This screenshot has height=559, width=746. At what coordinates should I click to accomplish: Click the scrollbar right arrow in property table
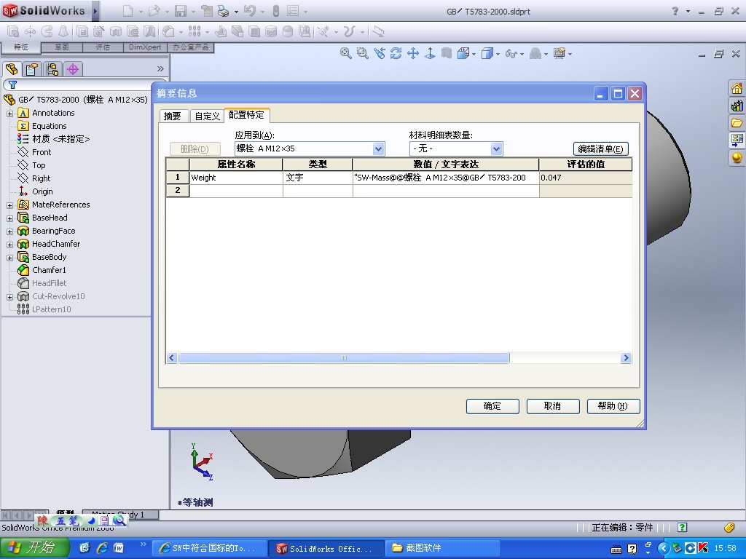click(626, 358)
